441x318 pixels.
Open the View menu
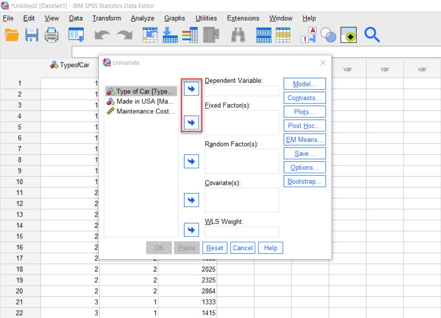[x=52, y=18]
